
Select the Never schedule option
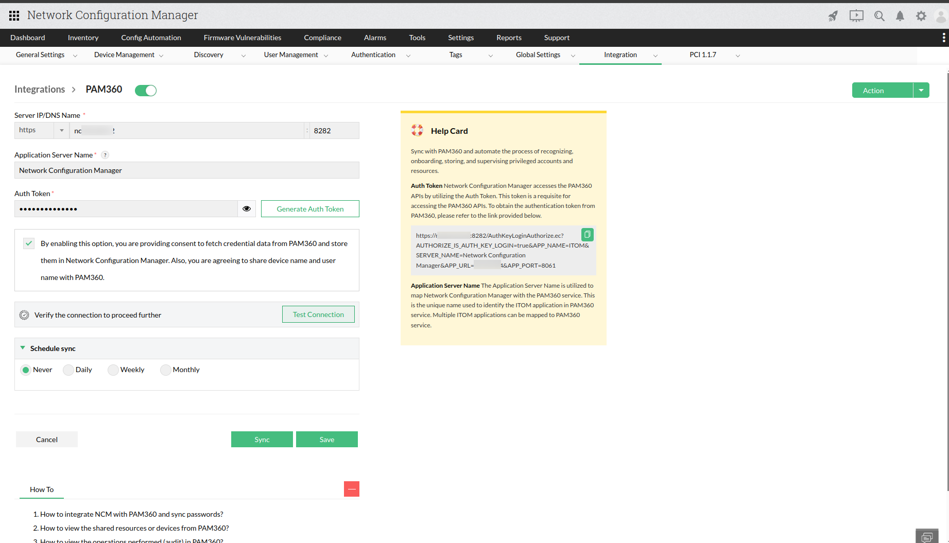[x=26, y=370]
